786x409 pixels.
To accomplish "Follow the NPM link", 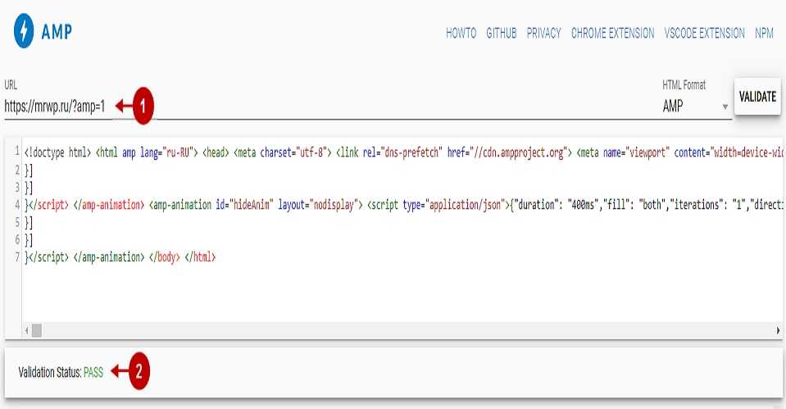I will coord(764,34).
